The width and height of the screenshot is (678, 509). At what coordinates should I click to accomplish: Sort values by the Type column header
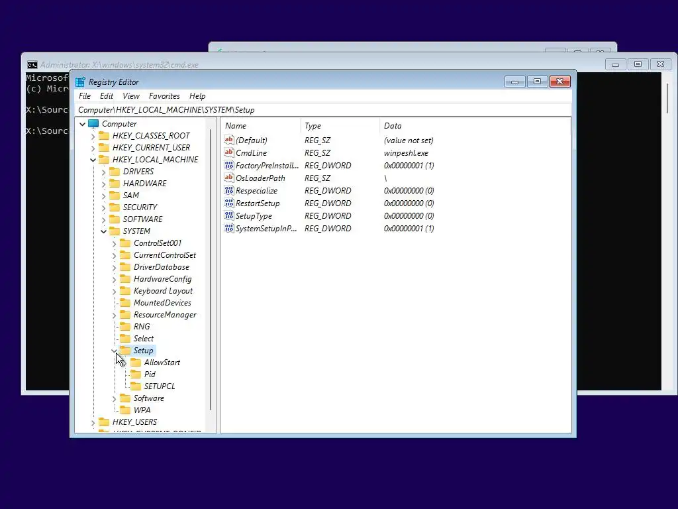click(x=340, y=126)
